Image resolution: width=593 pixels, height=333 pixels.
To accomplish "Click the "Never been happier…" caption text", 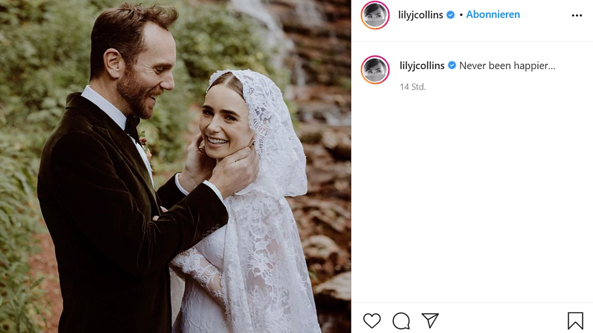I will point(507,65).
